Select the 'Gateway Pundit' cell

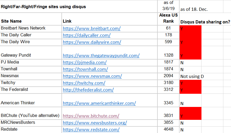point(31,52)
